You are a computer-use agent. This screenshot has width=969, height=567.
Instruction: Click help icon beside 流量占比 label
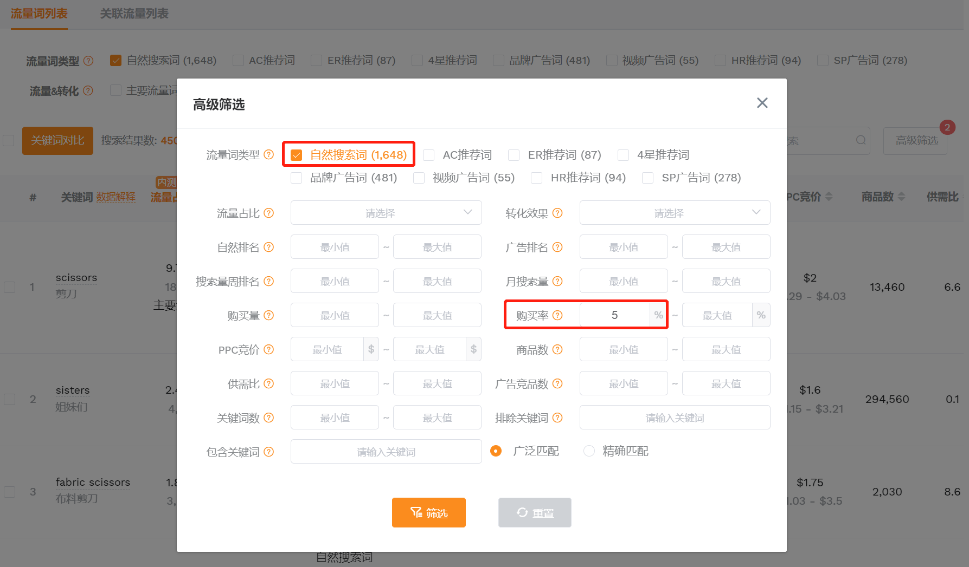pyautogui.click(x=268, y=213)
